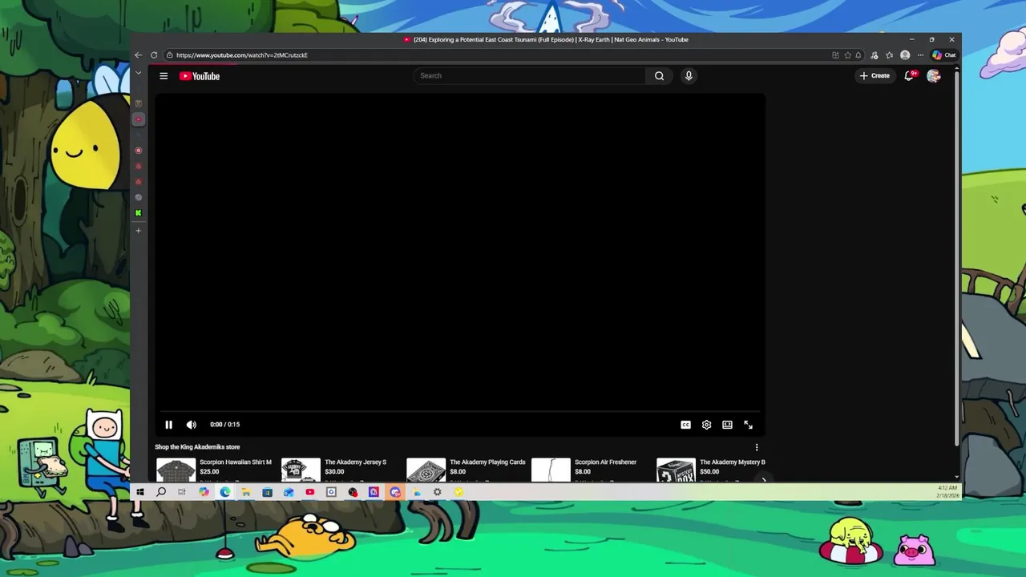Screen dimensions: 1026x577
Task: Open the Edge profile avatar
Action: coord(905,55)
